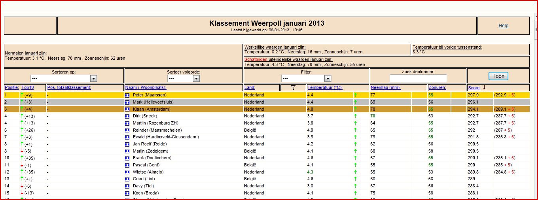Select the name 'Mark (Hellevoetsluis)'
This screenshot has height=200, width=538.
coord(153,102)
